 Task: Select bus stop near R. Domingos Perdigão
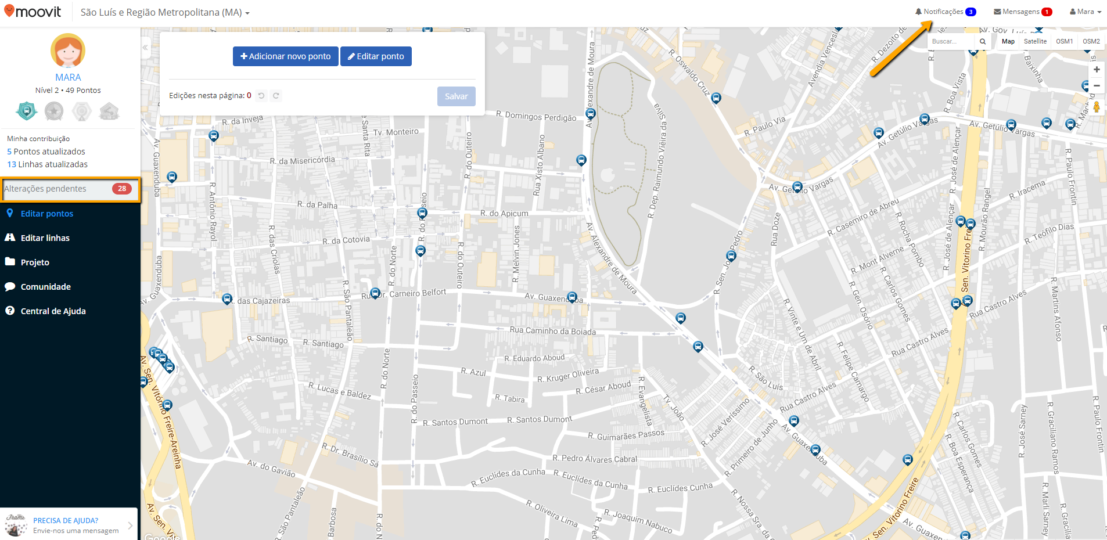591,113
